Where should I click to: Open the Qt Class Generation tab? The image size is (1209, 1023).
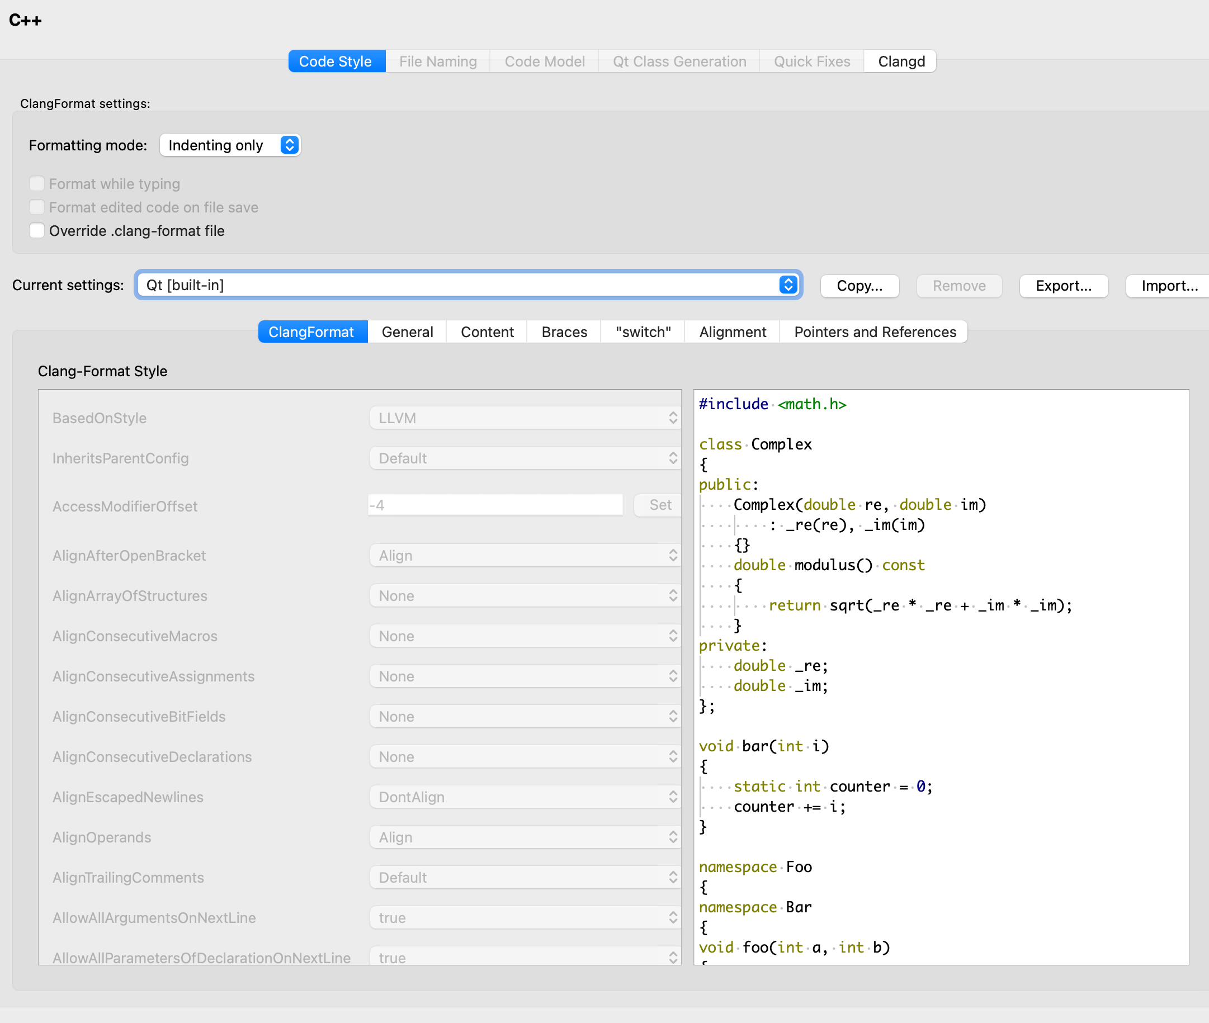(679, 61)
